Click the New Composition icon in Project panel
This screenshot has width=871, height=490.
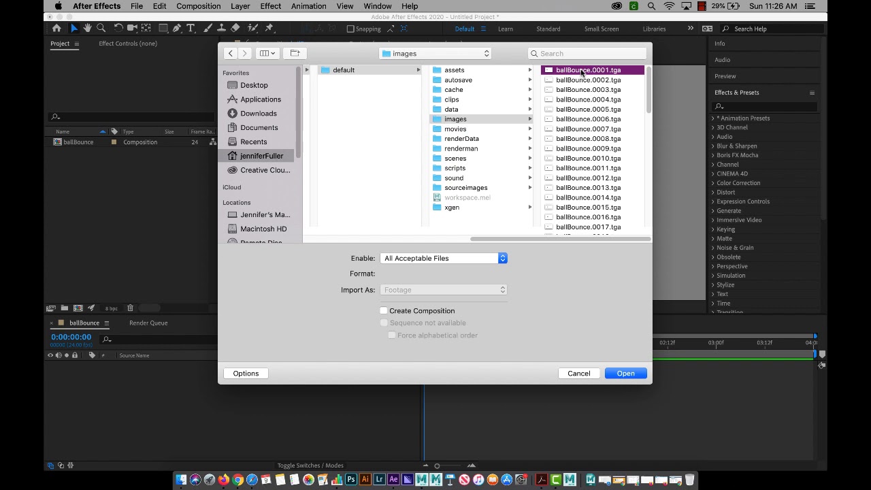coord(78,308)
